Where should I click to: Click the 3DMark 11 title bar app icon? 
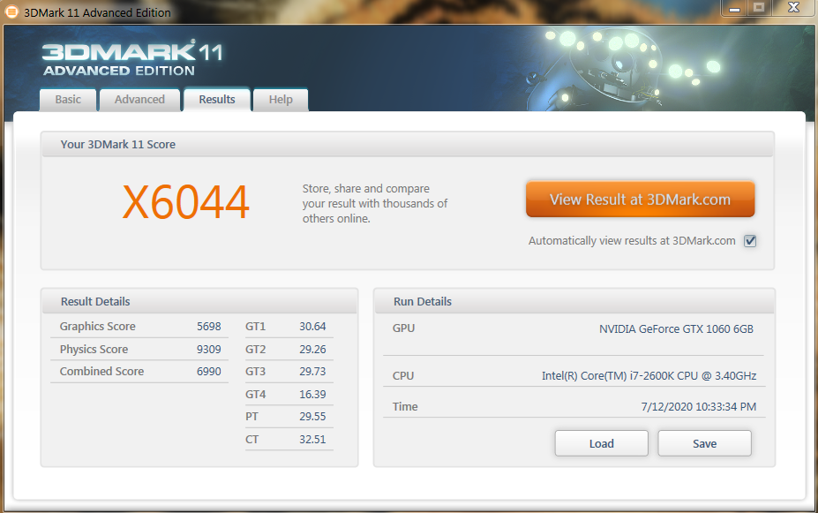coord(11,11)
